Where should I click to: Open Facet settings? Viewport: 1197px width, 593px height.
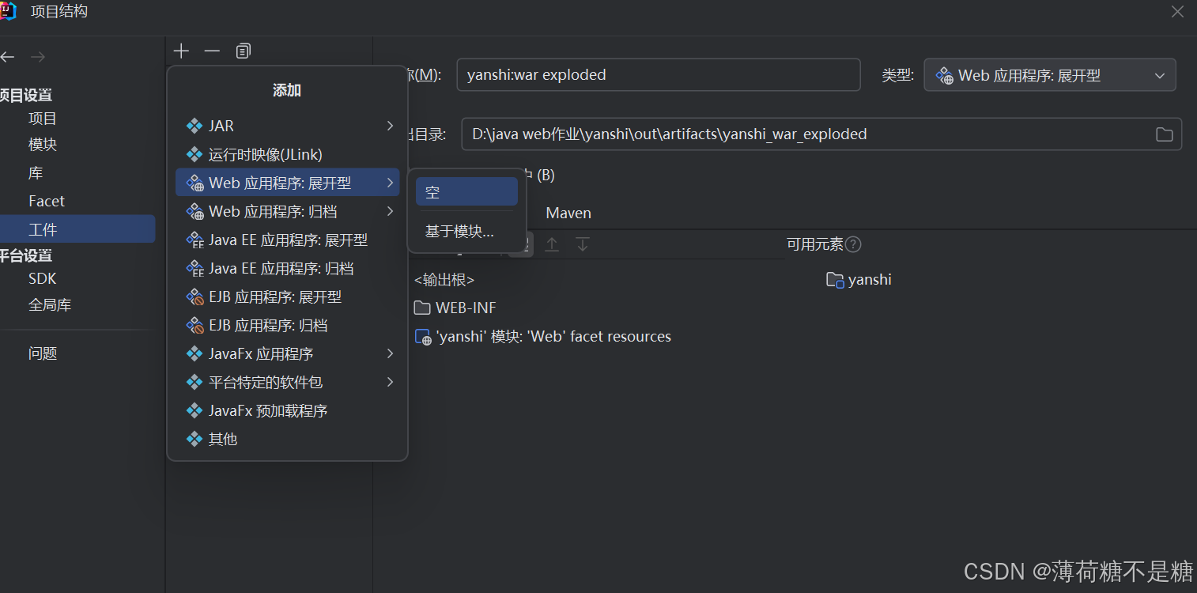47,201
